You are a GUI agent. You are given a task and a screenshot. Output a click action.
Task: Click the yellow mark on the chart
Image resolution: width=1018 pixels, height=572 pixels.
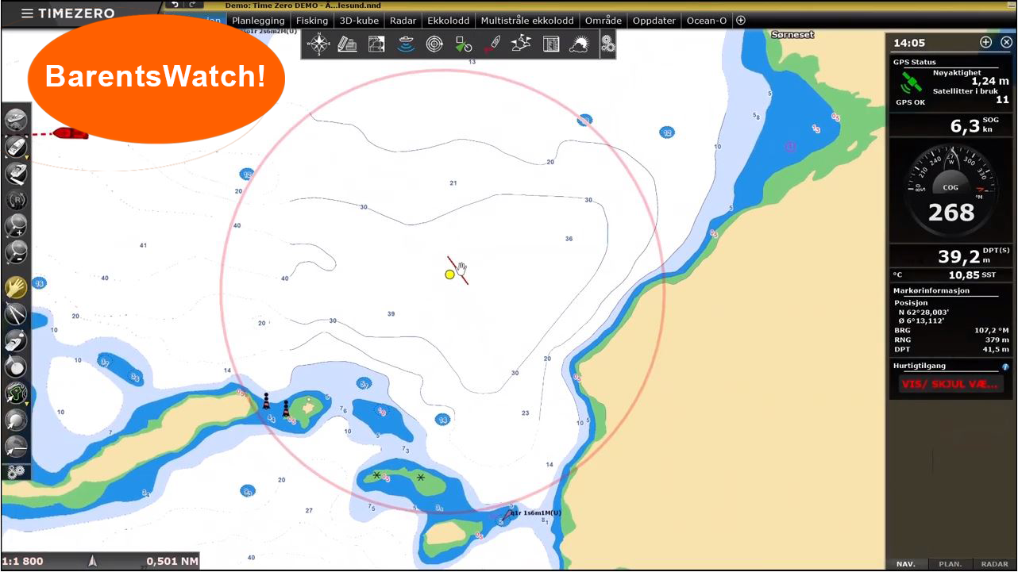pos(449,274)
